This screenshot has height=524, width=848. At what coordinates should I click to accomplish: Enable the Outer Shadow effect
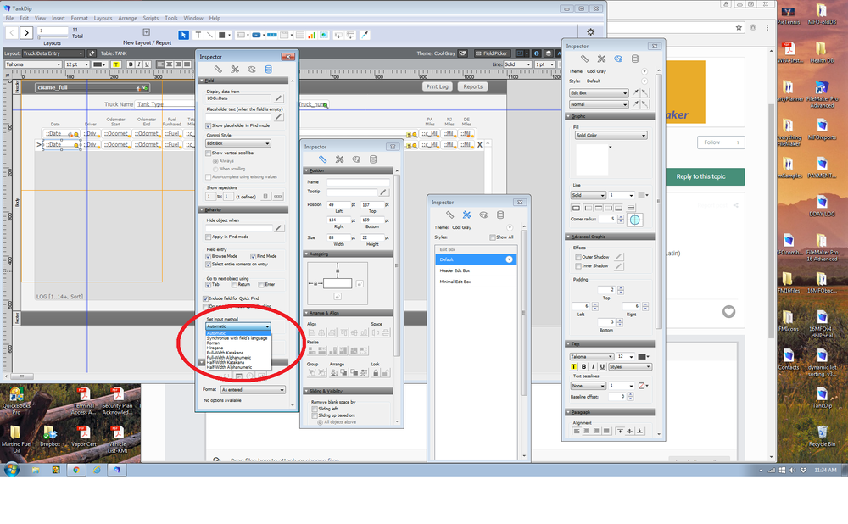pyautogui.click(x=578, y=258)
